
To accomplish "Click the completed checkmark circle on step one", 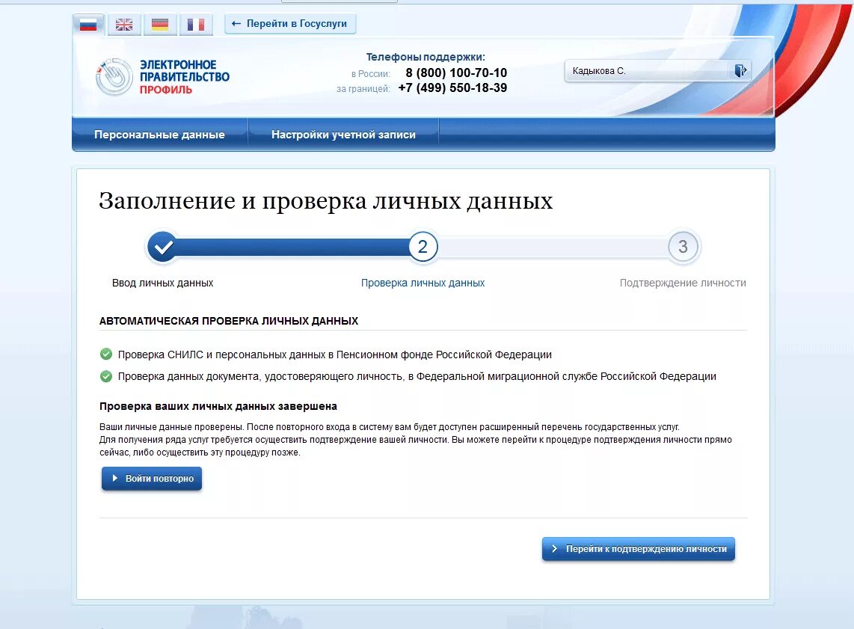I will [163, 246].
